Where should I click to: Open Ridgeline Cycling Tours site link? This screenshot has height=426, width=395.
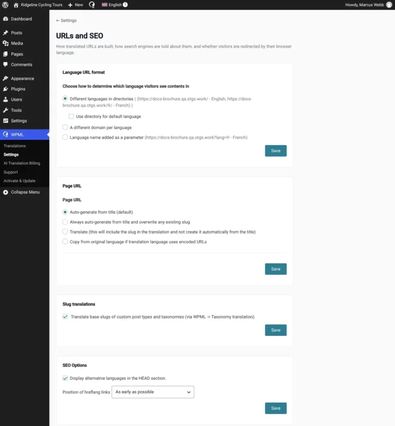41,5
